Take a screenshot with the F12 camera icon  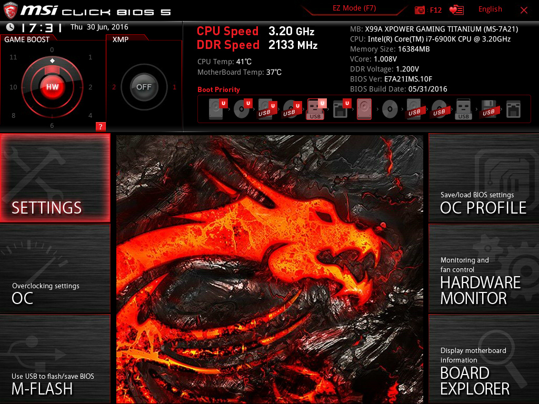click(x=428, y=10)
